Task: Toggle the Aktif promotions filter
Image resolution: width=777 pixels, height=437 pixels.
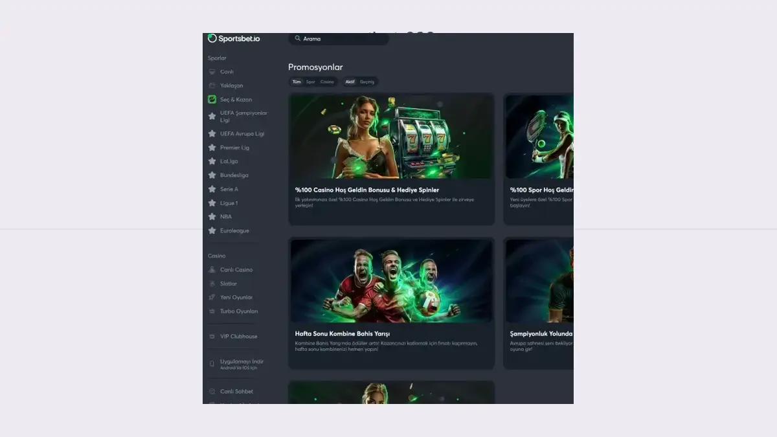Action: click(350, 82)
